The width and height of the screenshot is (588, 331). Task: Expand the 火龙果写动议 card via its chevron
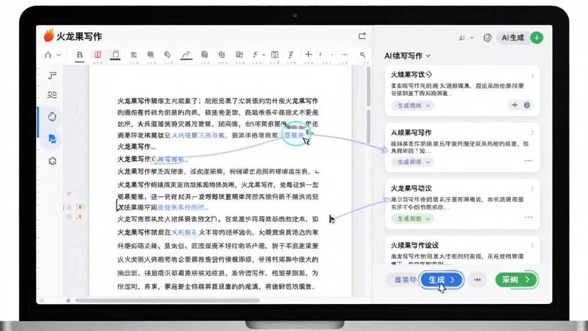click(x=532, y=188)
